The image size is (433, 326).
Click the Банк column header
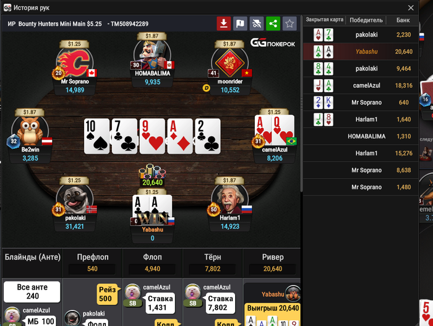pyautogui.click(x=403, y=20)
